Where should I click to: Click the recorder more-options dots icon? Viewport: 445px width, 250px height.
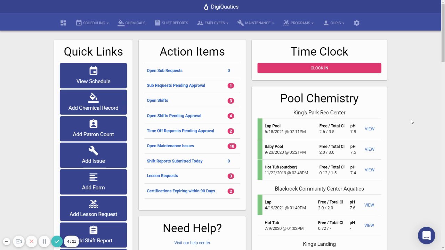click(x=6, y=241)
